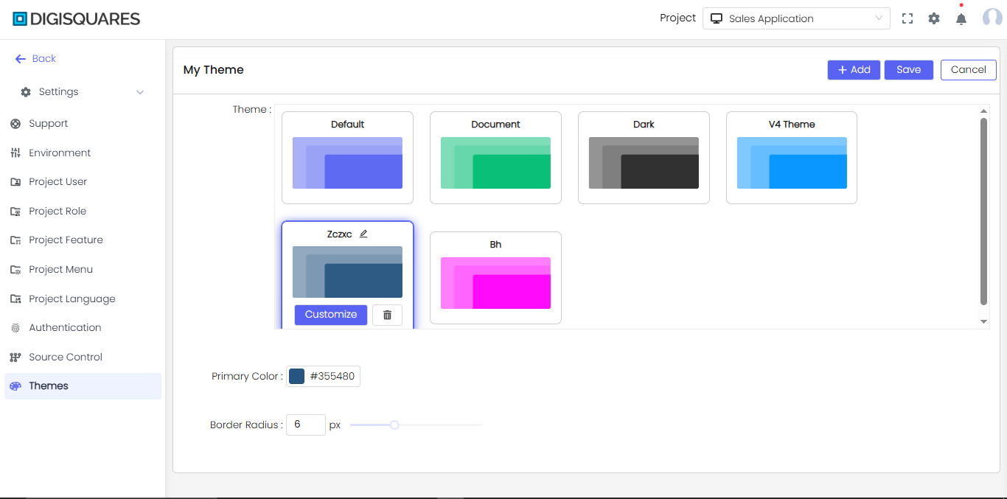Click the Border Radius number input
Image resolution: width=1007 pixels, height=499 pixels.
[306, 425]
